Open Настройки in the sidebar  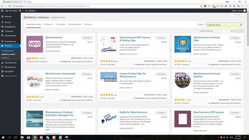[x=10, y=72]
